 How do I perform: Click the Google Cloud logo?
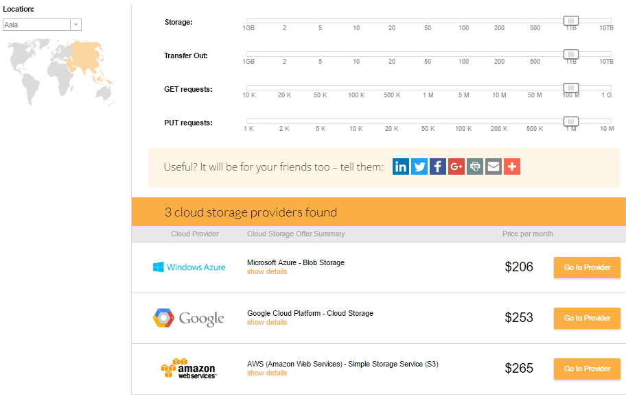coord(189,318)
